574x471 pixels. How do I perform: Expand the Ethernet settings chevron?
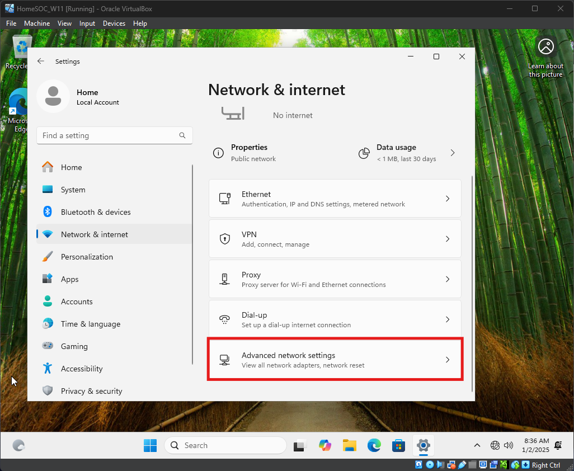[x=447, y=199]
